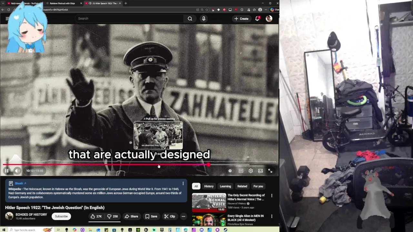Click the Share button
Viewport: 413px width, 232px height.
131,216
